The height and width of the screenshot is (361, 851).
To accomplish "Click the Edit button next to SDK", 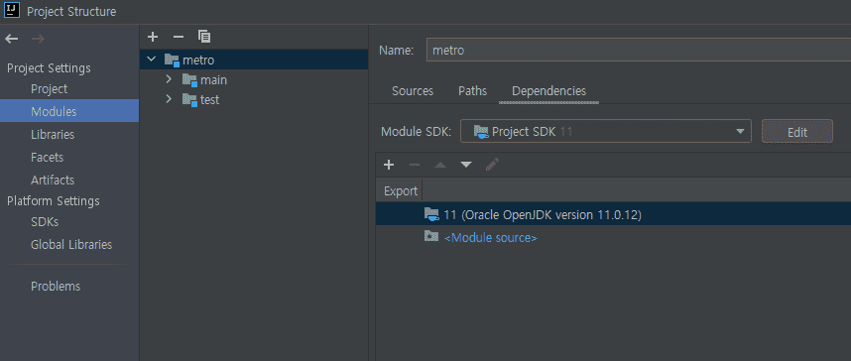I will pyautogui.click(x=796, y=132).
